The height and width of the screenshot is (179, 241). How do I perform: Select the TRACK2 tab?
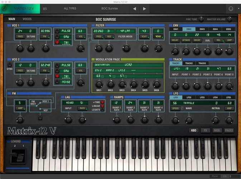click(189, 63)
